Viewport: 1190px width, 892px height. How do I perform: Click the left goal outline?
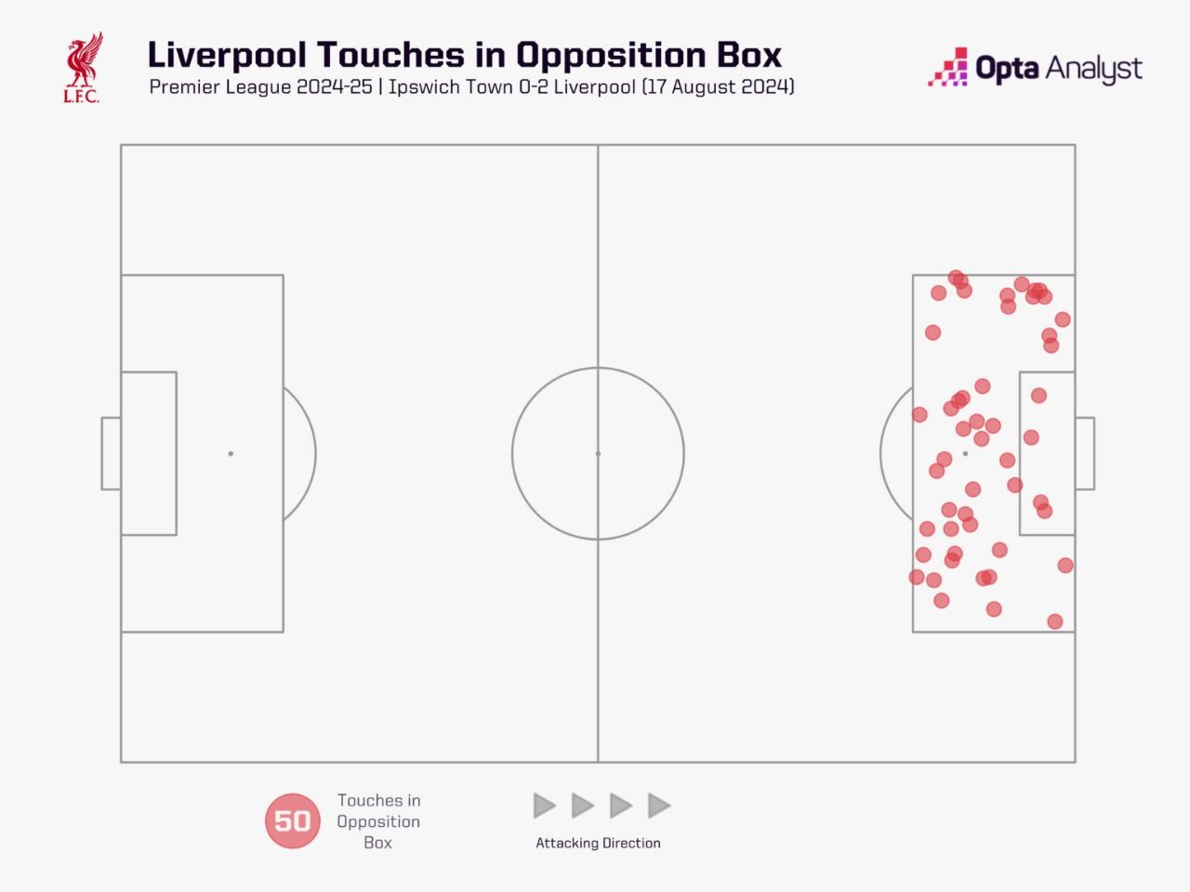click(x=111, y=453)
